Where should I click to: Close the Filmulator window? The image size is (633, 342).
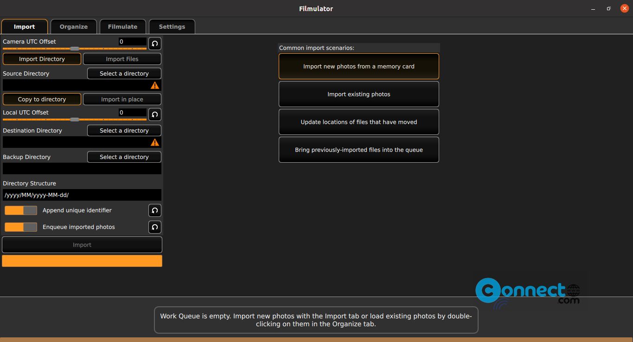[624, 9]
